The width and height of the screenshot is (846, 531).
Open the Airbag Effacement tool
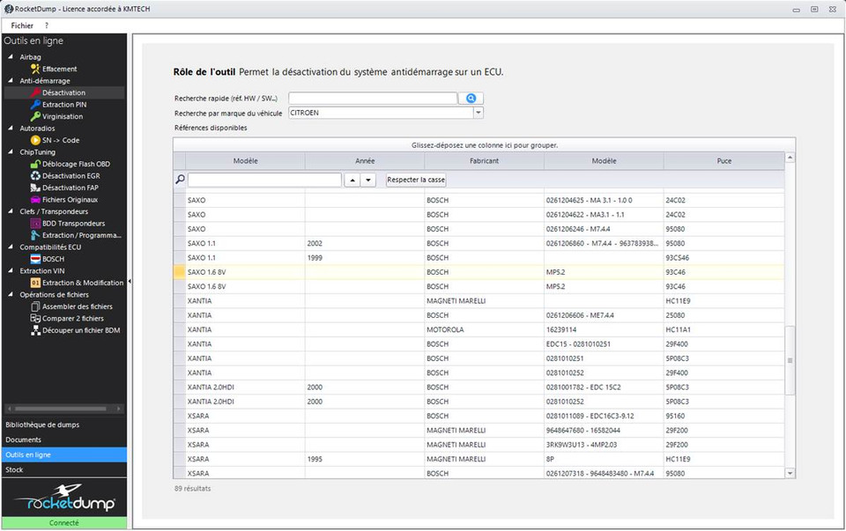tap(59, 69)
